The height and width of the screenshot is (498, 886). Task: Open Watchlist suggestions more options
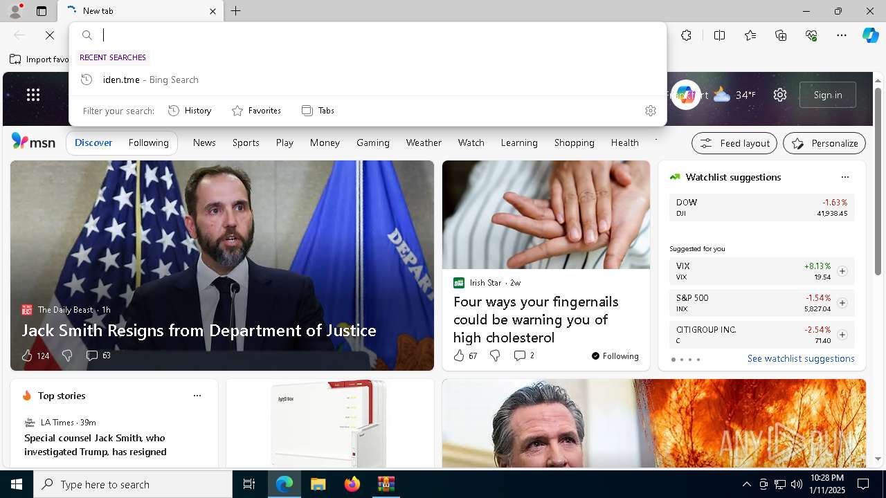coord(844,177)
